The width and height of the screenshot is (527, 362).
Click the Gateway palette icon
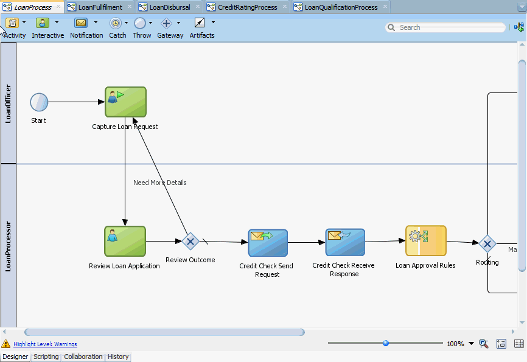166,23
